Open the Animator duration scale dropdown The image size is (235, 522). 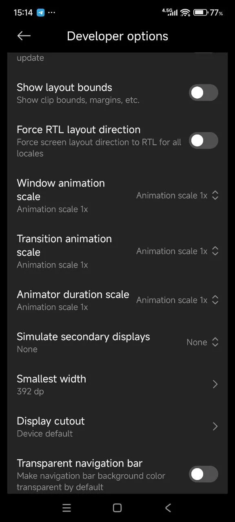pyautogui.click(x=177, y=300)
